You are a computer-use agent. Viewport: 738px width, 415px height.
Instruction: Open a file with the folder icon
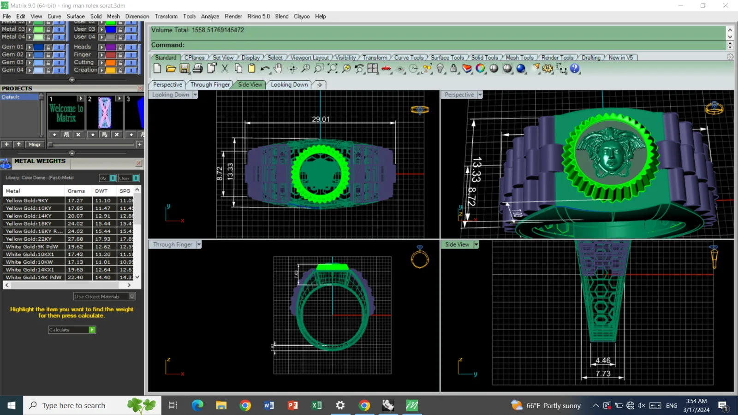(x=171, y=69)
